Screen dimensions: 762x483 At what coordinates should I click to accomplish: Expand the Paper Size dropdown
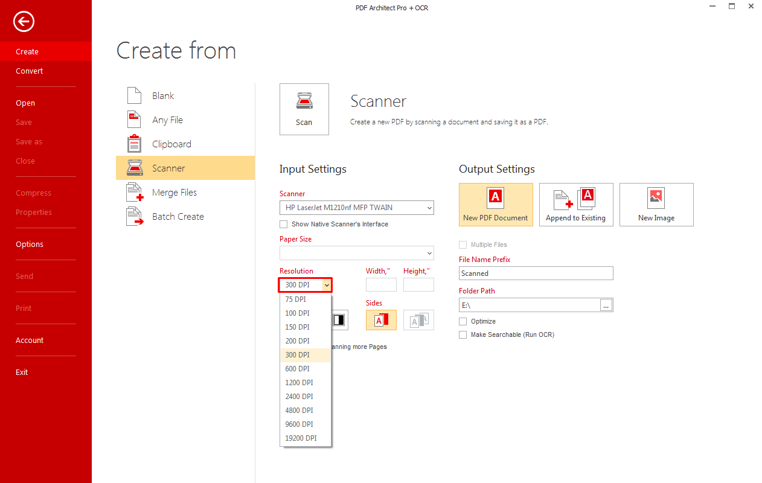(x=357, y=253)
